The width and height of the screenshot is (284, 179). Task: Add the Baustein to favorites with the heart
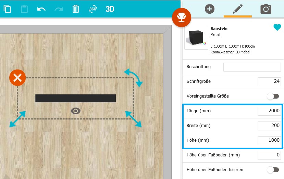click(x=277, y=28)
